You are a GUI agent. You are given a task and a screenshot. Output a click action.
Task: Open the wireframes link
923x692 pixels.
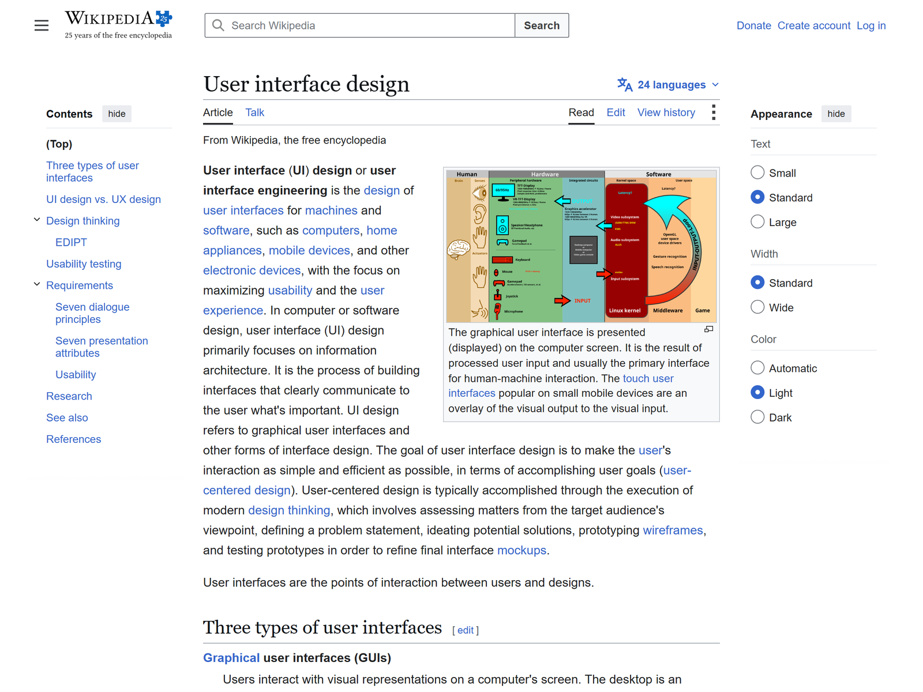(x=673, y=531)
